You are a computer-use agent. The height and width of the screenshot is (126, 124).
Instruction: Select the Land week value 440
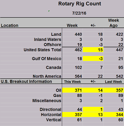coord(78,34)
